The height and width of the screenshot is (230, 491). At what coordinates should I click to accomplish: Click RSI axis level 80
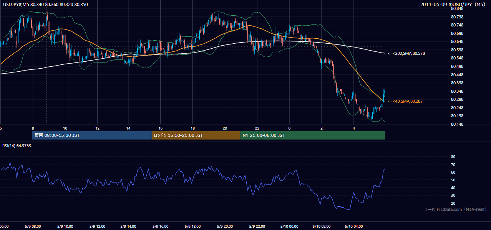(453, 157)
